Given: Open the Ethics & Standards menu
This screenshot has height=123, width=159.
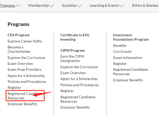Looking at the screenshot, I should click(x=145, y=6).
